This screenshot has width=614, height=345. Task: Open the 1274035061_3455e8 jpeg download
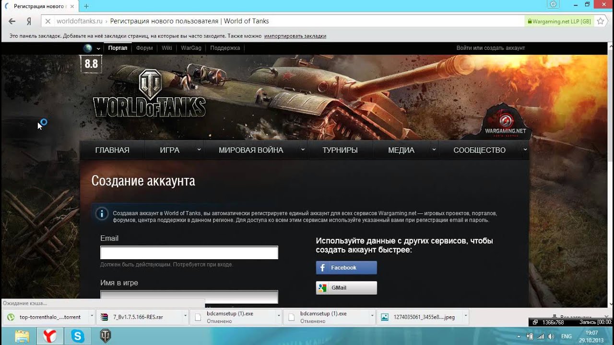(419, 317)
